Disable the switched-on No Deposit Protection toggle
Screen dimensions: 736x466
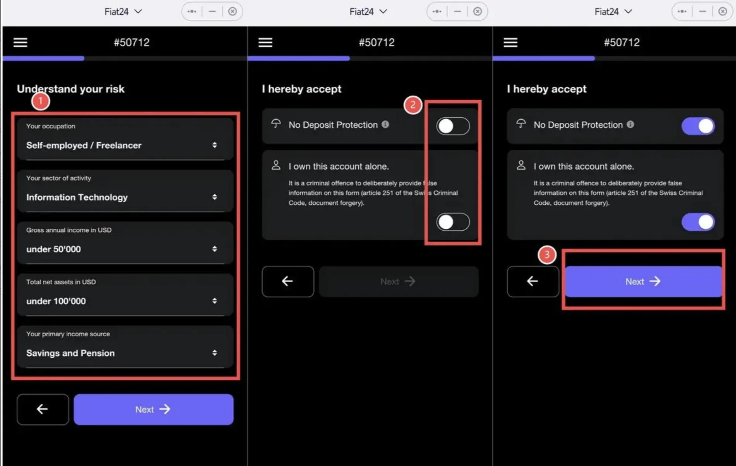tap(698, 126)
